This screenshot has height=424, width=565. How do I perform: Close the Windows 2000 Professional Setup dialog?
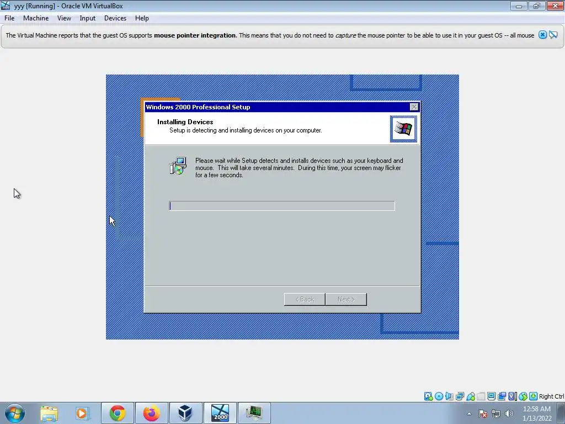point(414,107)
